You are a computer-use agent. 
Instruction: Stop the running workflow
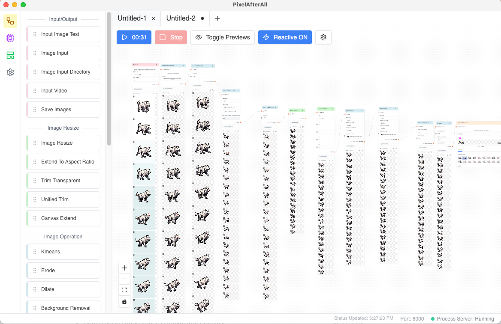[171, 37]
